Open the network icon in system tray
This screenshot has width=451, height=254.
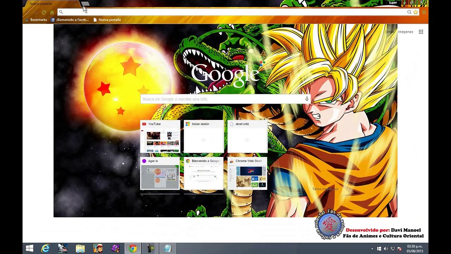[x=393, y=249]
